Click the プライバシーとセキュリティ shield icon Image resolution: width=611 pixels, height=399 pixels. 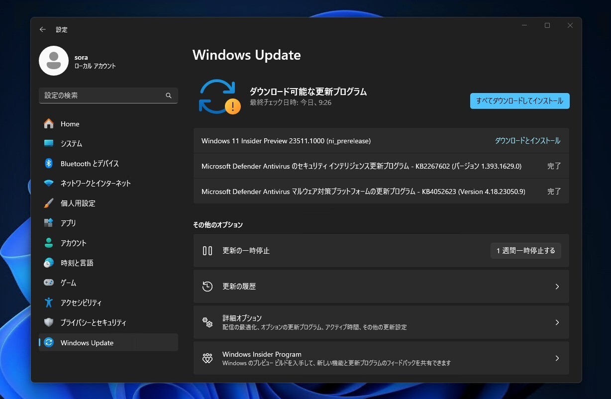click(48, 322)
